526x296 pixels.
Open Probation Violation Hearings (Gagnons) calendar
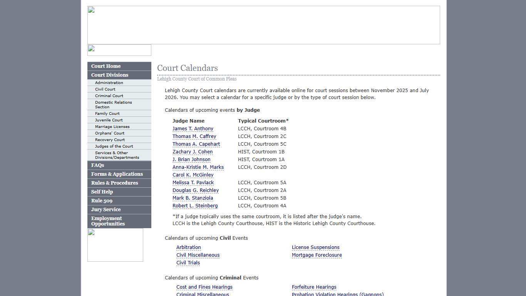point(338,294)
